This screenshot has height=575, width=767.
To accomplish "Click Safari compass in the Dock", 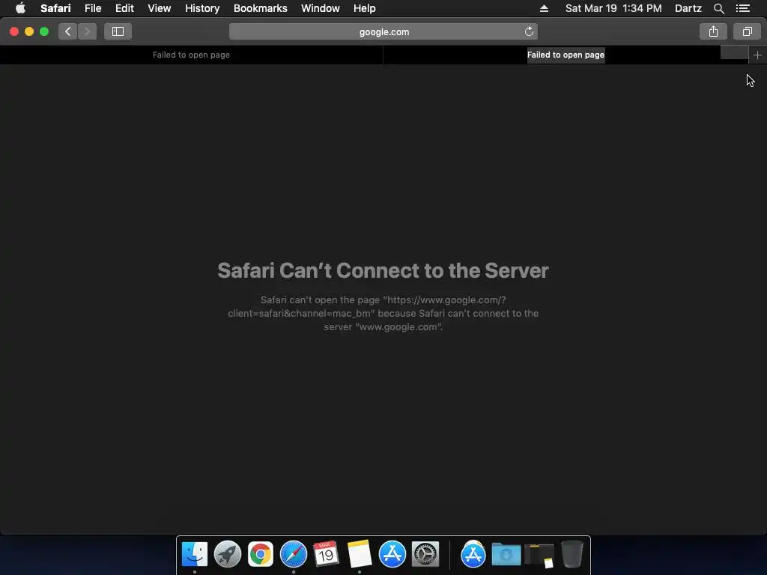I will pyautogui.click(x=294, y=554).
